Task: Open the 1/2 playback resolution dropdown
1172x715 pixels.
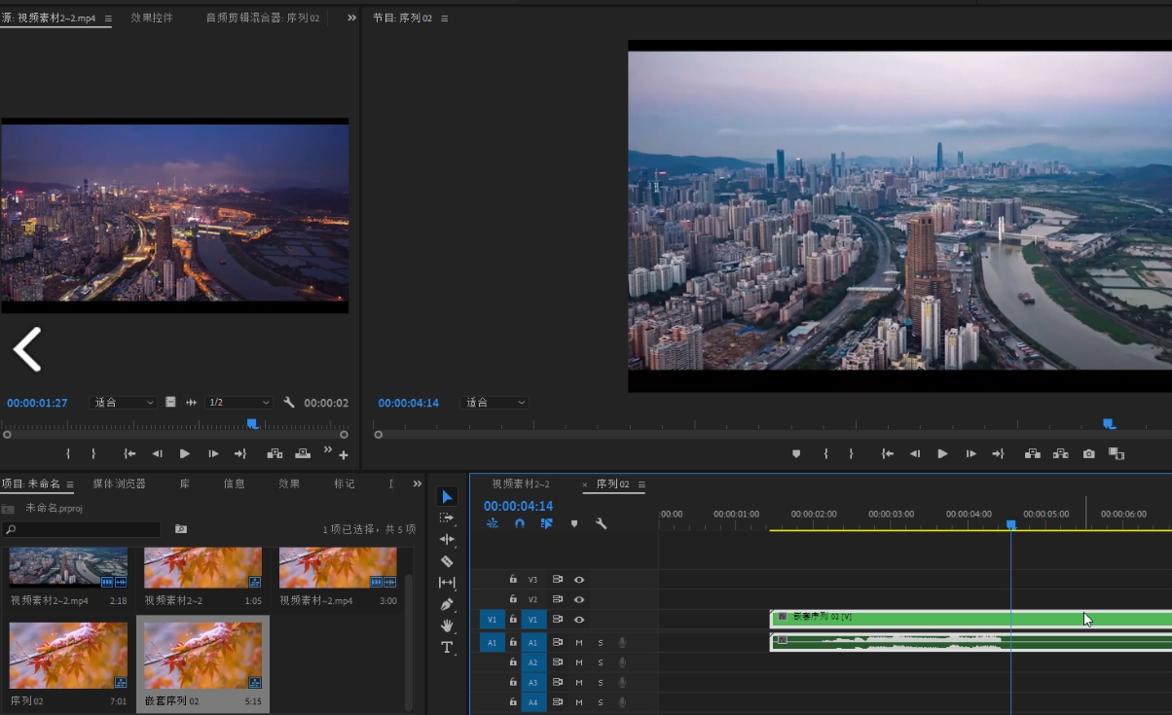Action: pyautogui.click(x=238, y=402)
